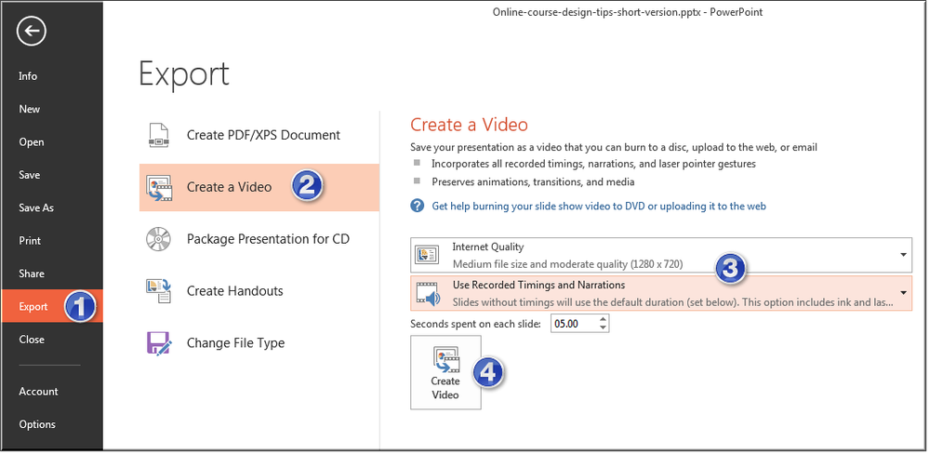Open the Info page

click(28, 76)
